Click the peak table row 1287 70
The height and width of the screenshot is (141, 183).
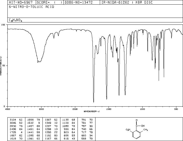(51, 126)
